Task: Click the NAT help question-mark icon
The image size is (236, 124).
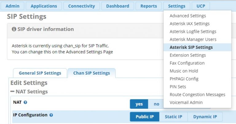Action: point(25,102)
